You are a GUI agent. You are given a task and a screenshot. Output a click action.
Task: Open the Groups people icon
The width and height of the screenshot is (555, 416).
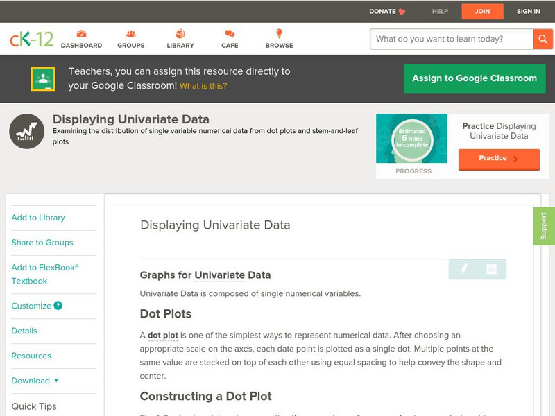pos(131,33)
